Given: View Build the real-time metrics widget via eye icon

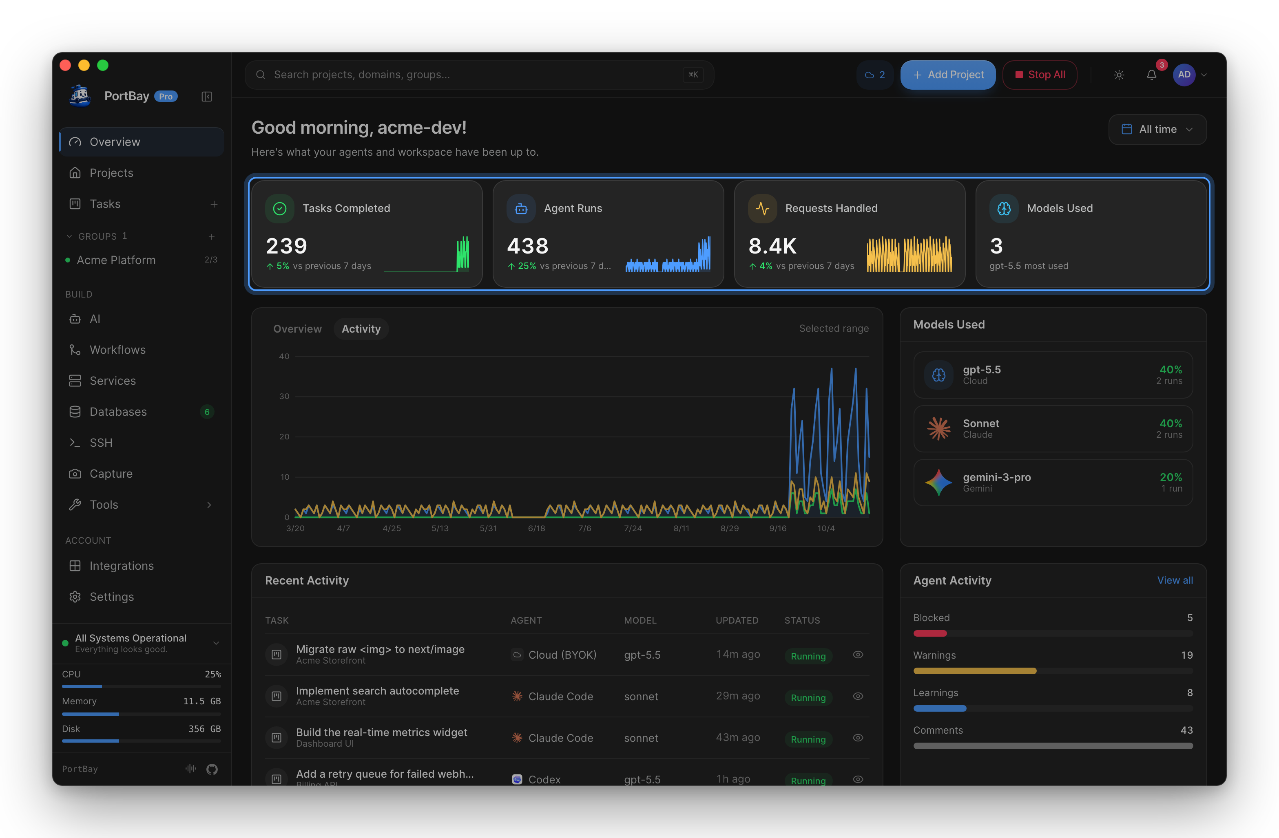Looking at the screenshot, I should click(858, 738).
